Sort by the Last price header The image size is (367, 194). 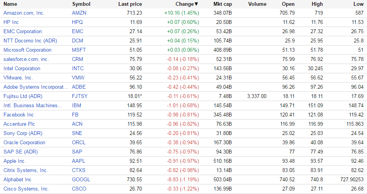(130, 4)
